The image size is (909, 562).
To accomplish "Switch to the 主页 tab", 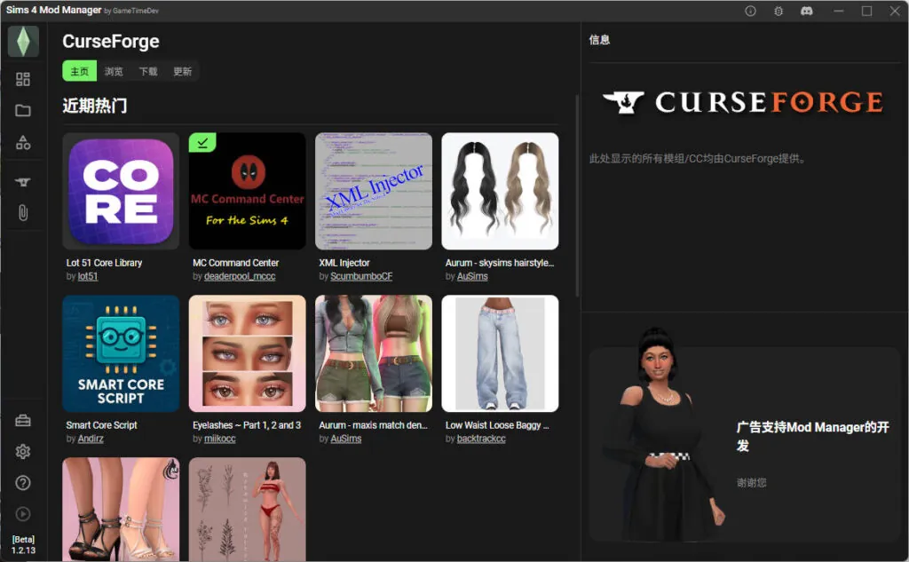I will coord(79,71).
